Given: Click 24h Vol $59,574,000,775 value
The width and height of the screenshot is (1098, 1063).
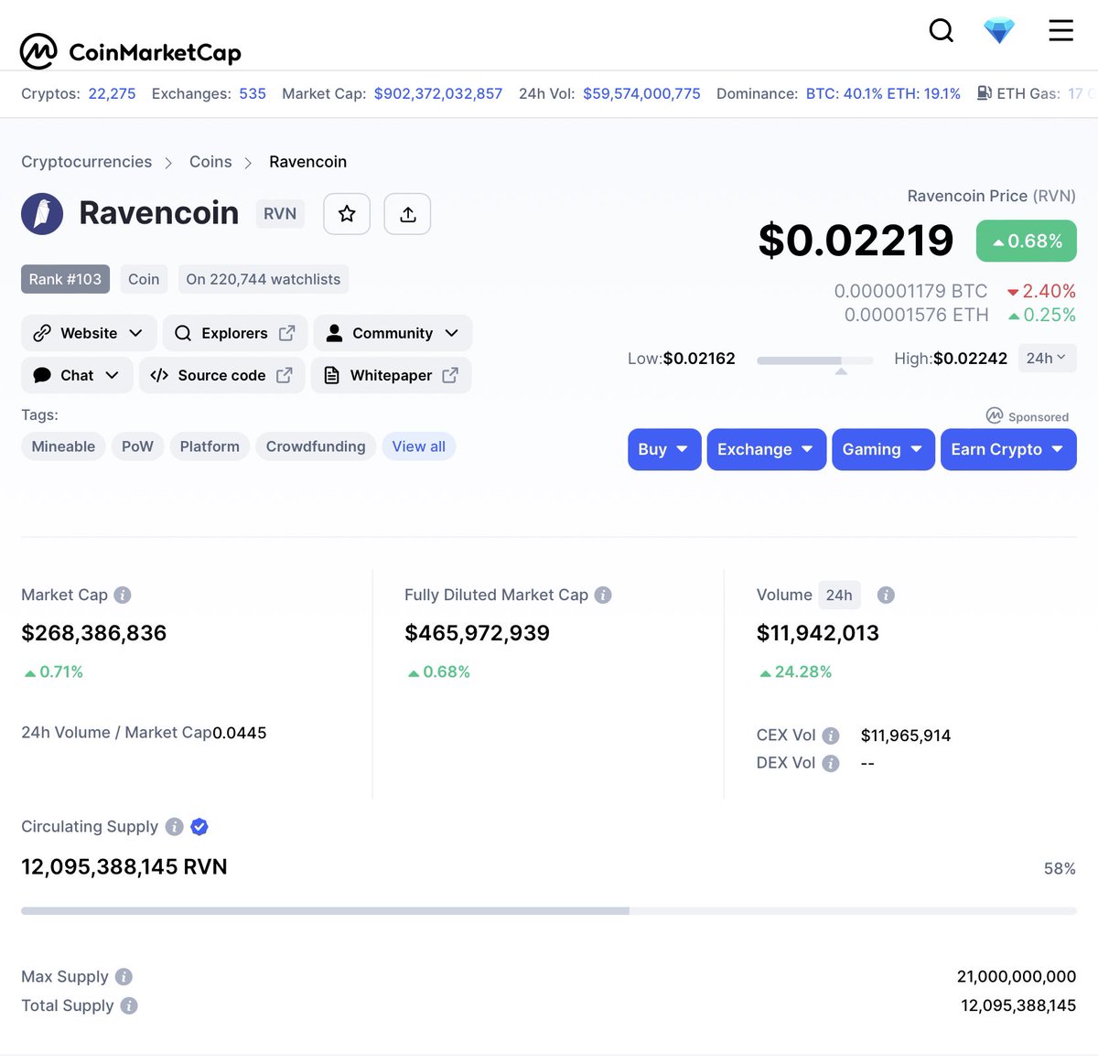Looking at the screenshot, I should click(641, 93).
